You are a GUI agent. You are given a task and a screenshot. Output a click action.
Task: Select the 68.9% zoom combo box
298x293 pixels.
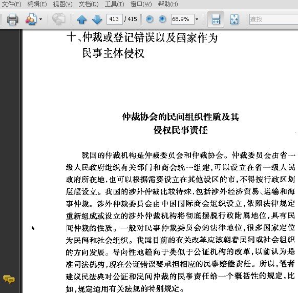[x=183, y=19]
